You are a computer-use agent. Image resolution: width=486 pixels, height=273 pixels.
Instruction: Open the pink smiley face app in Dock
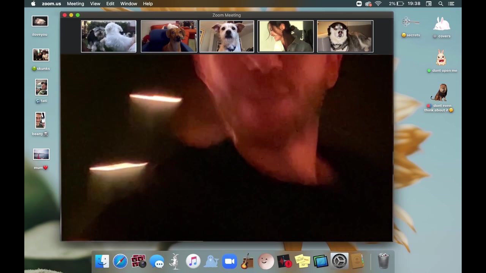click(x=266, y=261)
